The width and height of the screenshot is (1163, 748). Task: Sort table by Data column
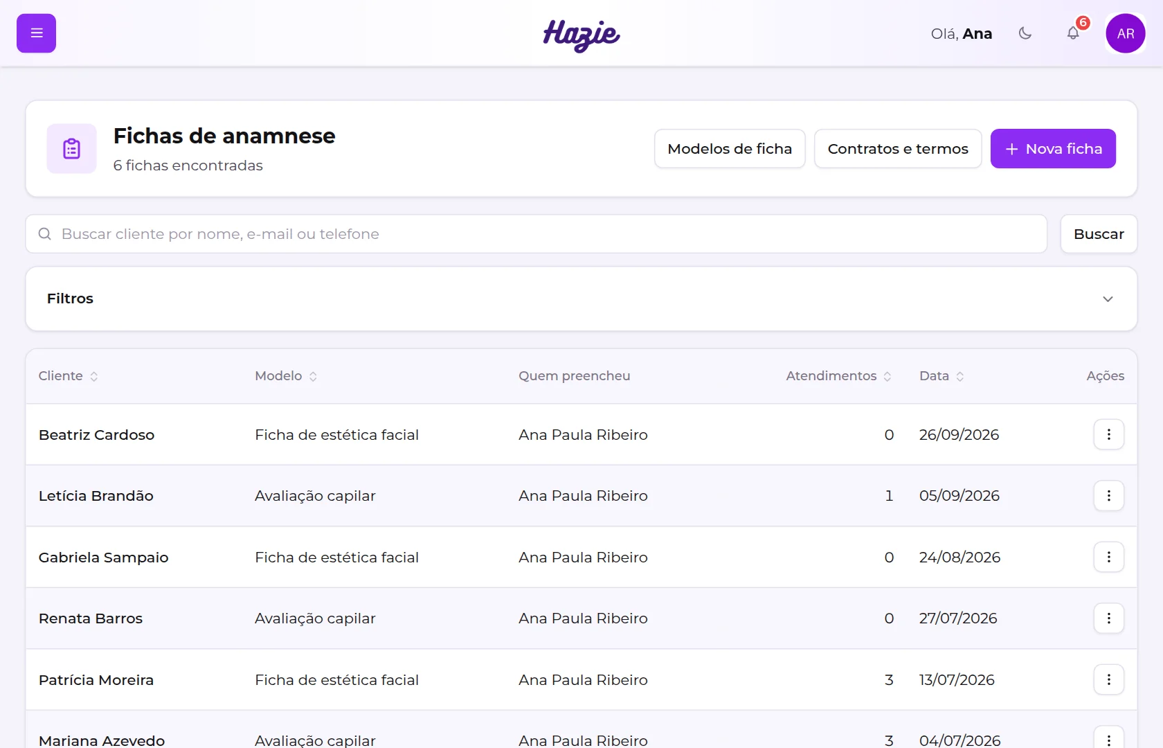(941, 376)
